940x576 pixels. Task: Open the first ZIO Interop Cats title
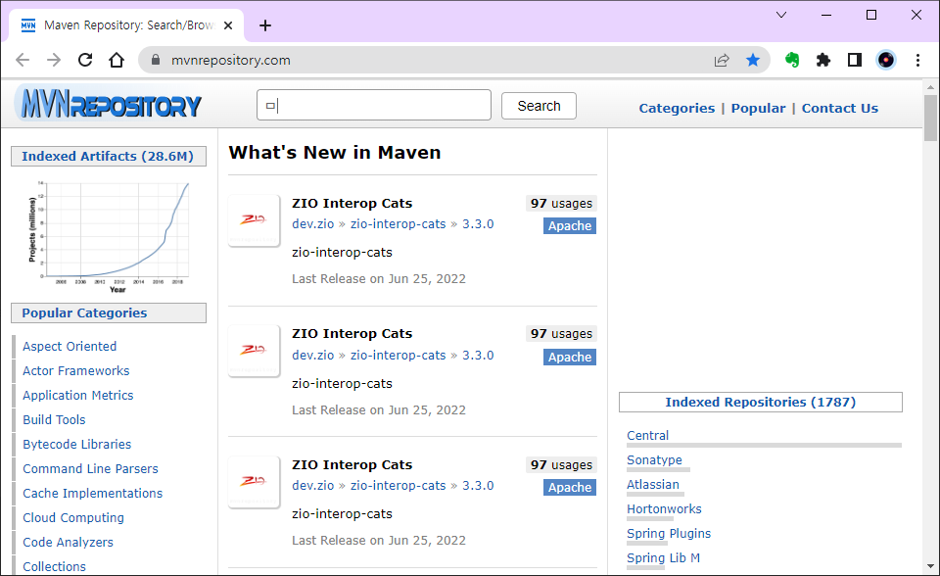pyautogui.click(x=352, y=204)
